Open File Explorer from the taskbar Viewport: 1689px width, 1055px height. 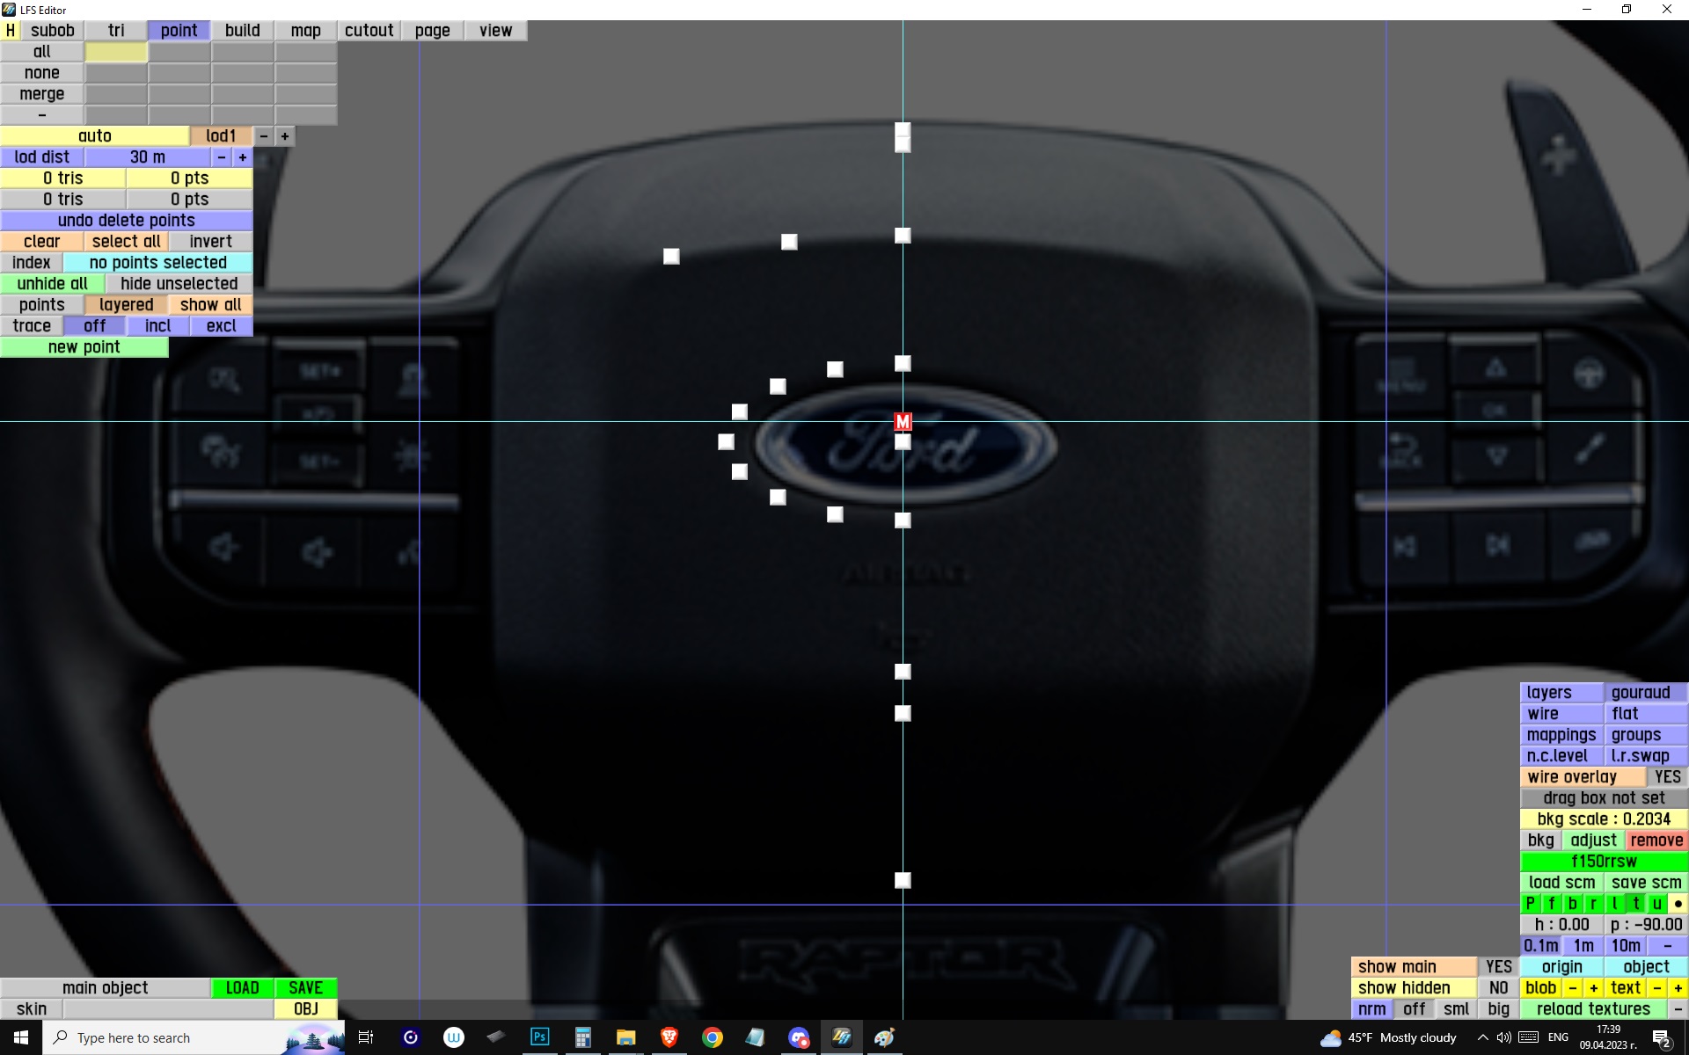click(625, 1037)
